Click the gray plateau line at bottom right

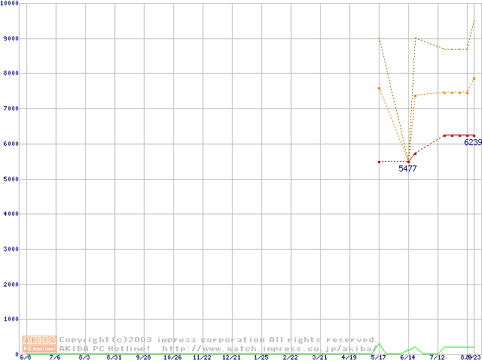pyautogui.click(x=459, y=347)
